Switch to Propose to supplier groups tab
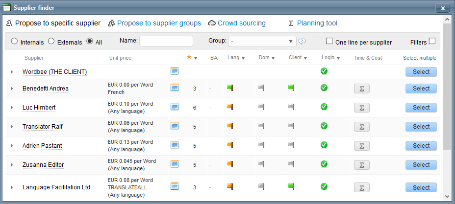This screenshot has height=204, width=455. [159, 23]
